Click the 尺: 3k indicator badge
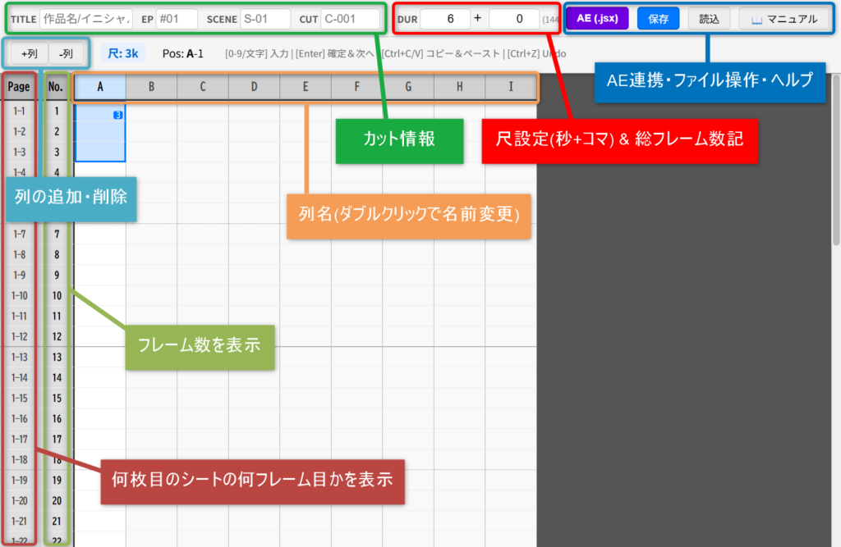This screenshot has width=841, height=547. click(x=123, y=53)
